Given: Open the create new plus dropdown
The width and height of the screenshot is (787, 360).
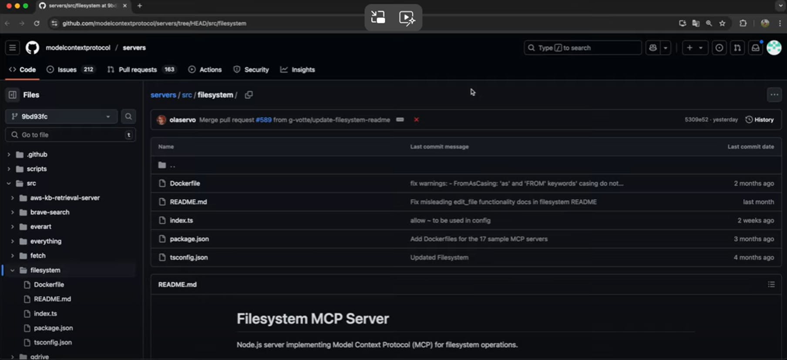Looking at the screenshot, I should [x=694, y=48].
